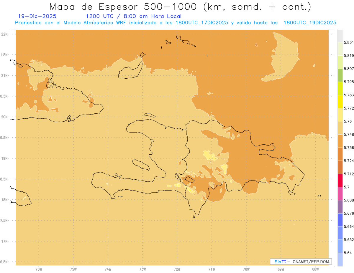Click the bright yellow swatch between 5.772 and 5.783
The height and width of the screenshot is (273, 354).
tap(340, 102)
